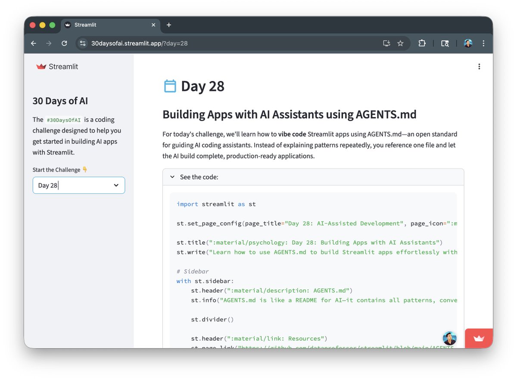Screen dimensions: 517x380
Task: Click the red Streamlit crown badge
Action: pos(479,338)
